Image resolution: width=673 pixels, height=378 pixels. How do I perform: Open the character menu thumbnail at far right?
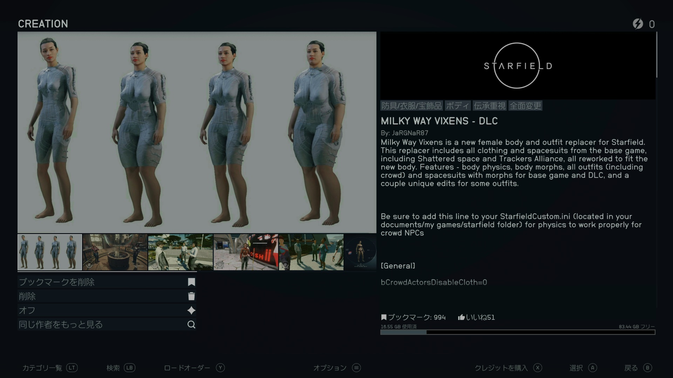(360, 252)
